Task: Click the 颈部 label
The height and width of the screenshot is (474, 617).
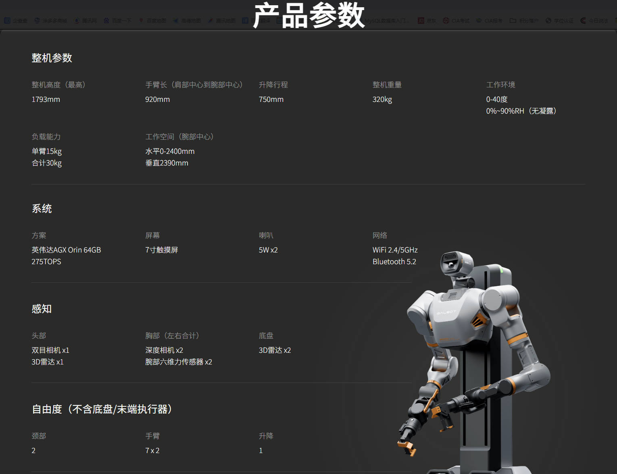Action: (39, 436)
